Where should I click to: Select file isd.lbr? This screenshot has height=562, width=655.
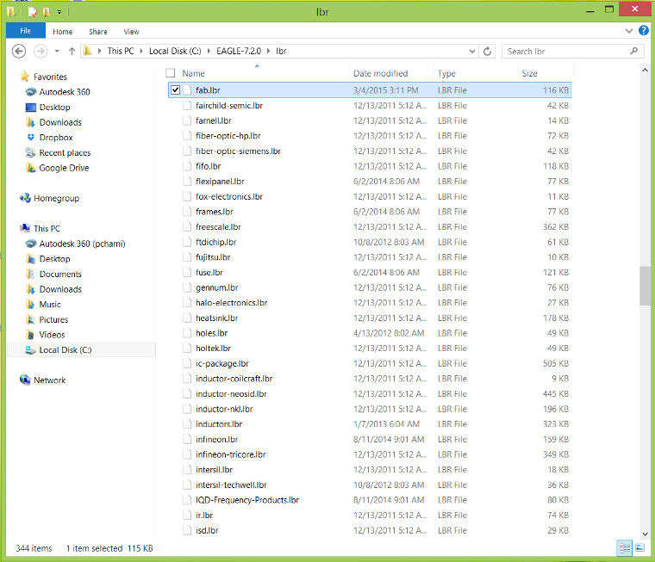[x=207, y=530]
